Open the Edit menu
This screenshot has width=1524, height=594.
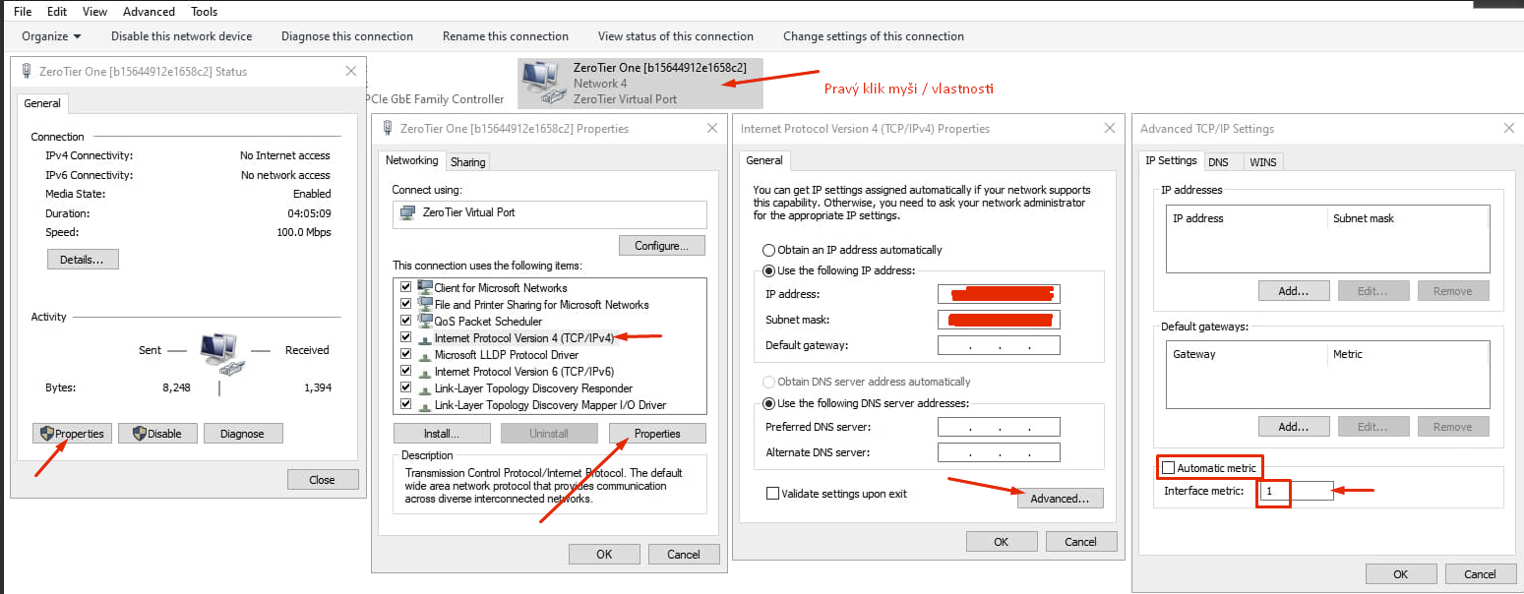pyautogui.click(x=57, y=11)
